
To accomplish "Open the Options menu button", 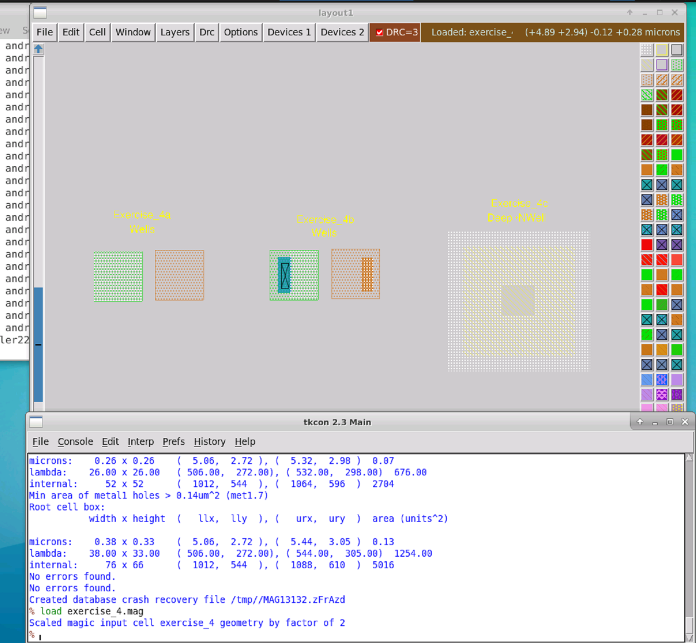I will coord(241,32).
